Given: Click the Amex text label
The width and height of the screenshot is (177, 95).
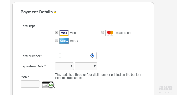Looking at the screenshot, I should click(74, 41).
